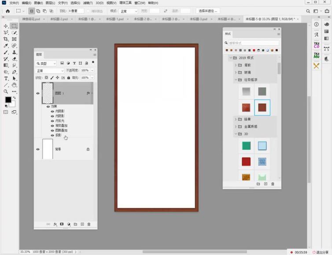Hide the Pattern Overlay effect
The image size is (332, 255).
click(52, 131)
